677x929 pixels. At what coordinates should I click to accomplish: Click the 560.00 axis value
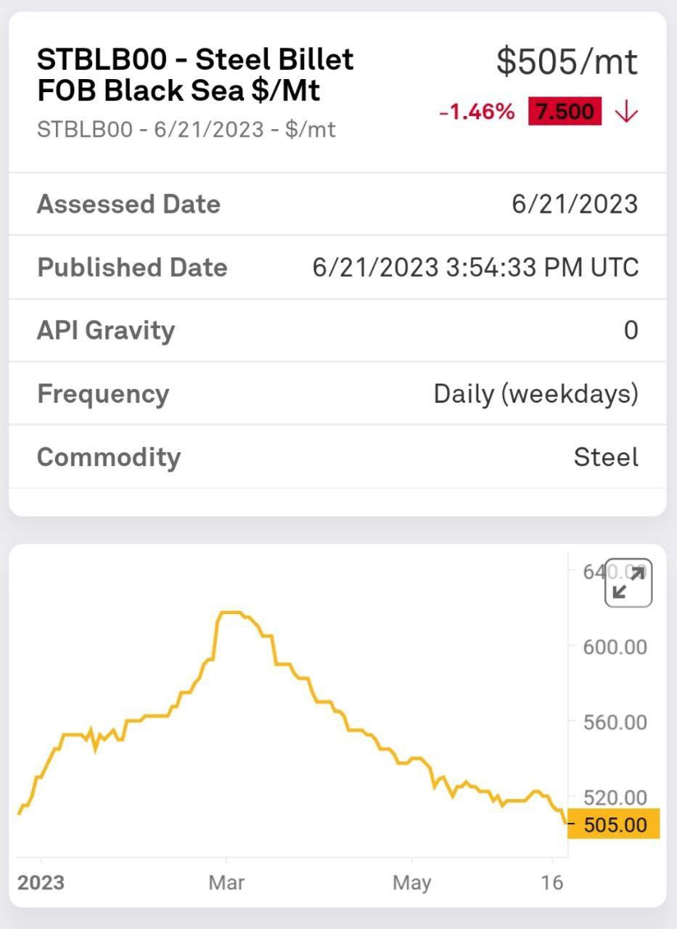tap(615, 722)
